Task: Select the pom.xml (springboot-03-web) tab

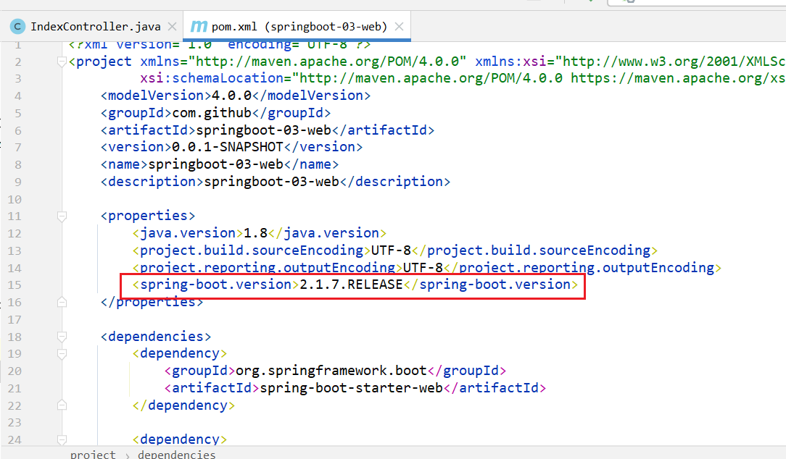Action: pyautogui.click(x=298, y=27)
